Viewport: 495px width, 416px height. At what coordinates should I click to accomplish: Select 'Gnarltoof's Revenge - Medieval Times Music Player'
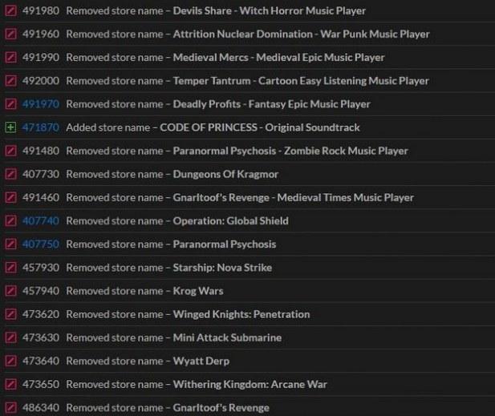pyautogui.click(x=294, y=198)
